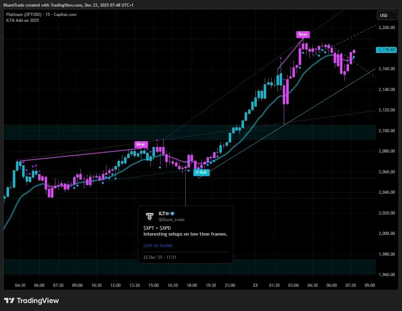402x311 pixels.
Task: Click the TradingView wordmark text
Action: coord(38,301)
